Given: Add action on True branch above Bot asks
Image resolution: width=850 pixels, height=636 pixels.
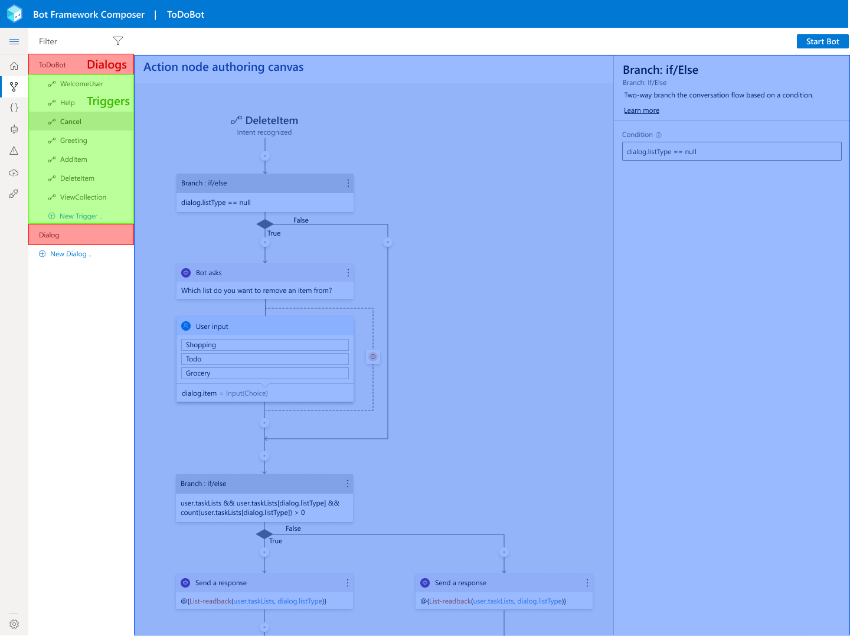Looking at the screenshot, I should click(x=265, y=242).
